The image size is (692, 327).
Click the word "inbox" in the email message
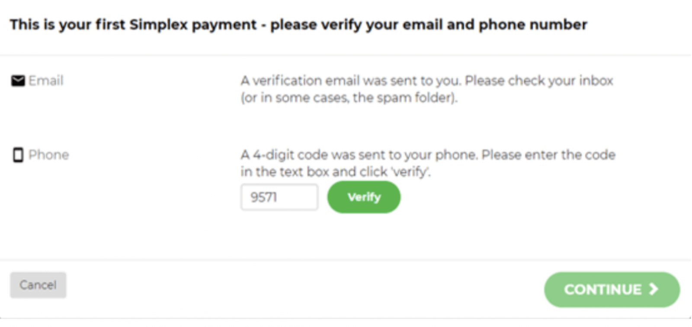(x=596, y=81)
